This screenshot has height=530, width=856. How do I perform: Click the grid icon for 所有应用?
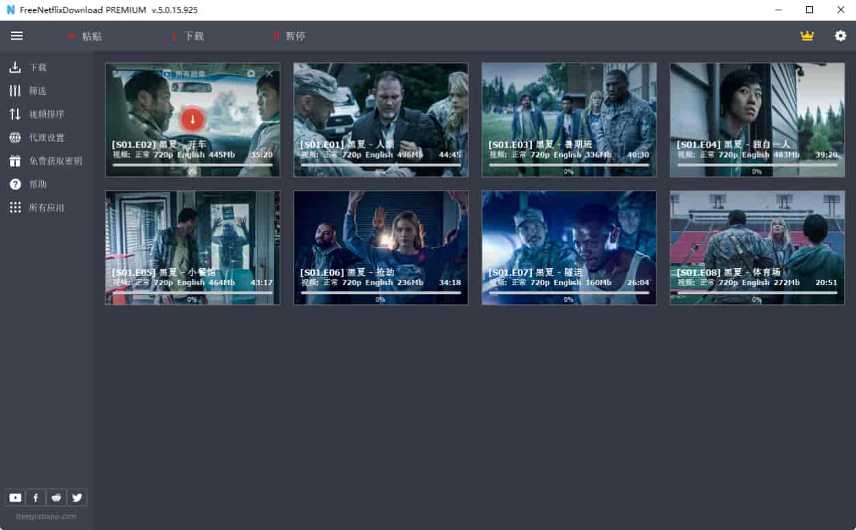click(15, 208)
